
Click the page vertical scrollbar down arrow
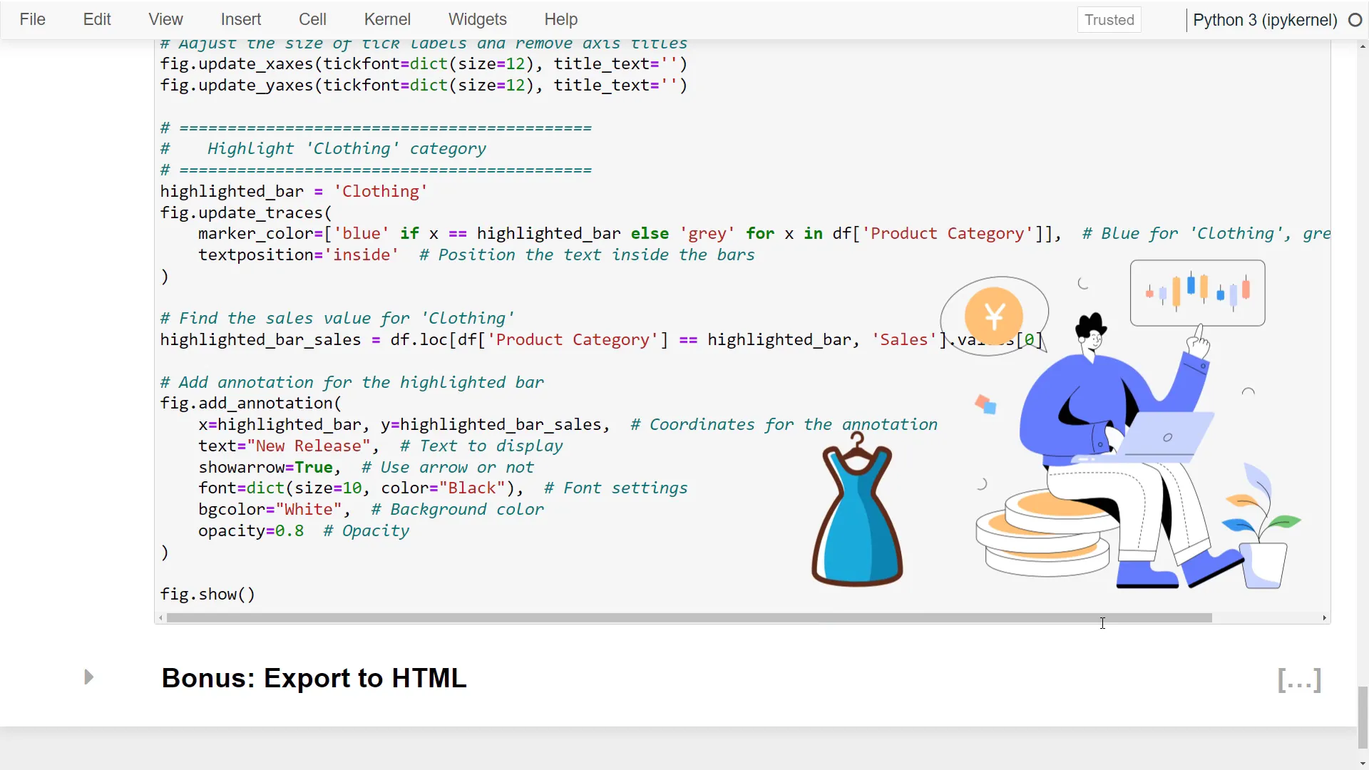[x=1363, y=764]
